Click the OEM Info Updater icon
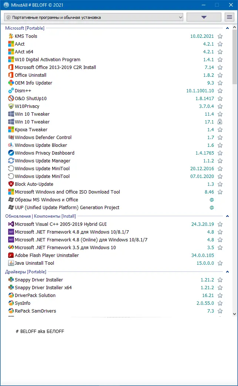The height and width of the screenshot is (386, 238). coord(11,83)
